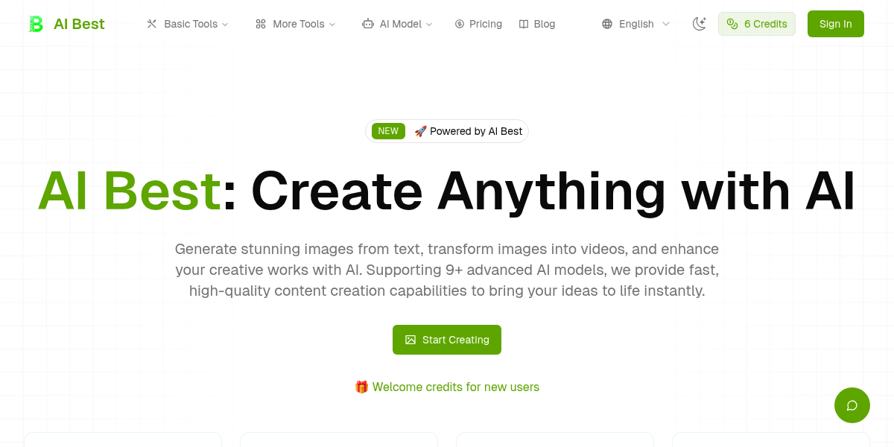Viewport: 894px width, 447px height.
Task: Open the Blog menu item
Action: (545, 24)
